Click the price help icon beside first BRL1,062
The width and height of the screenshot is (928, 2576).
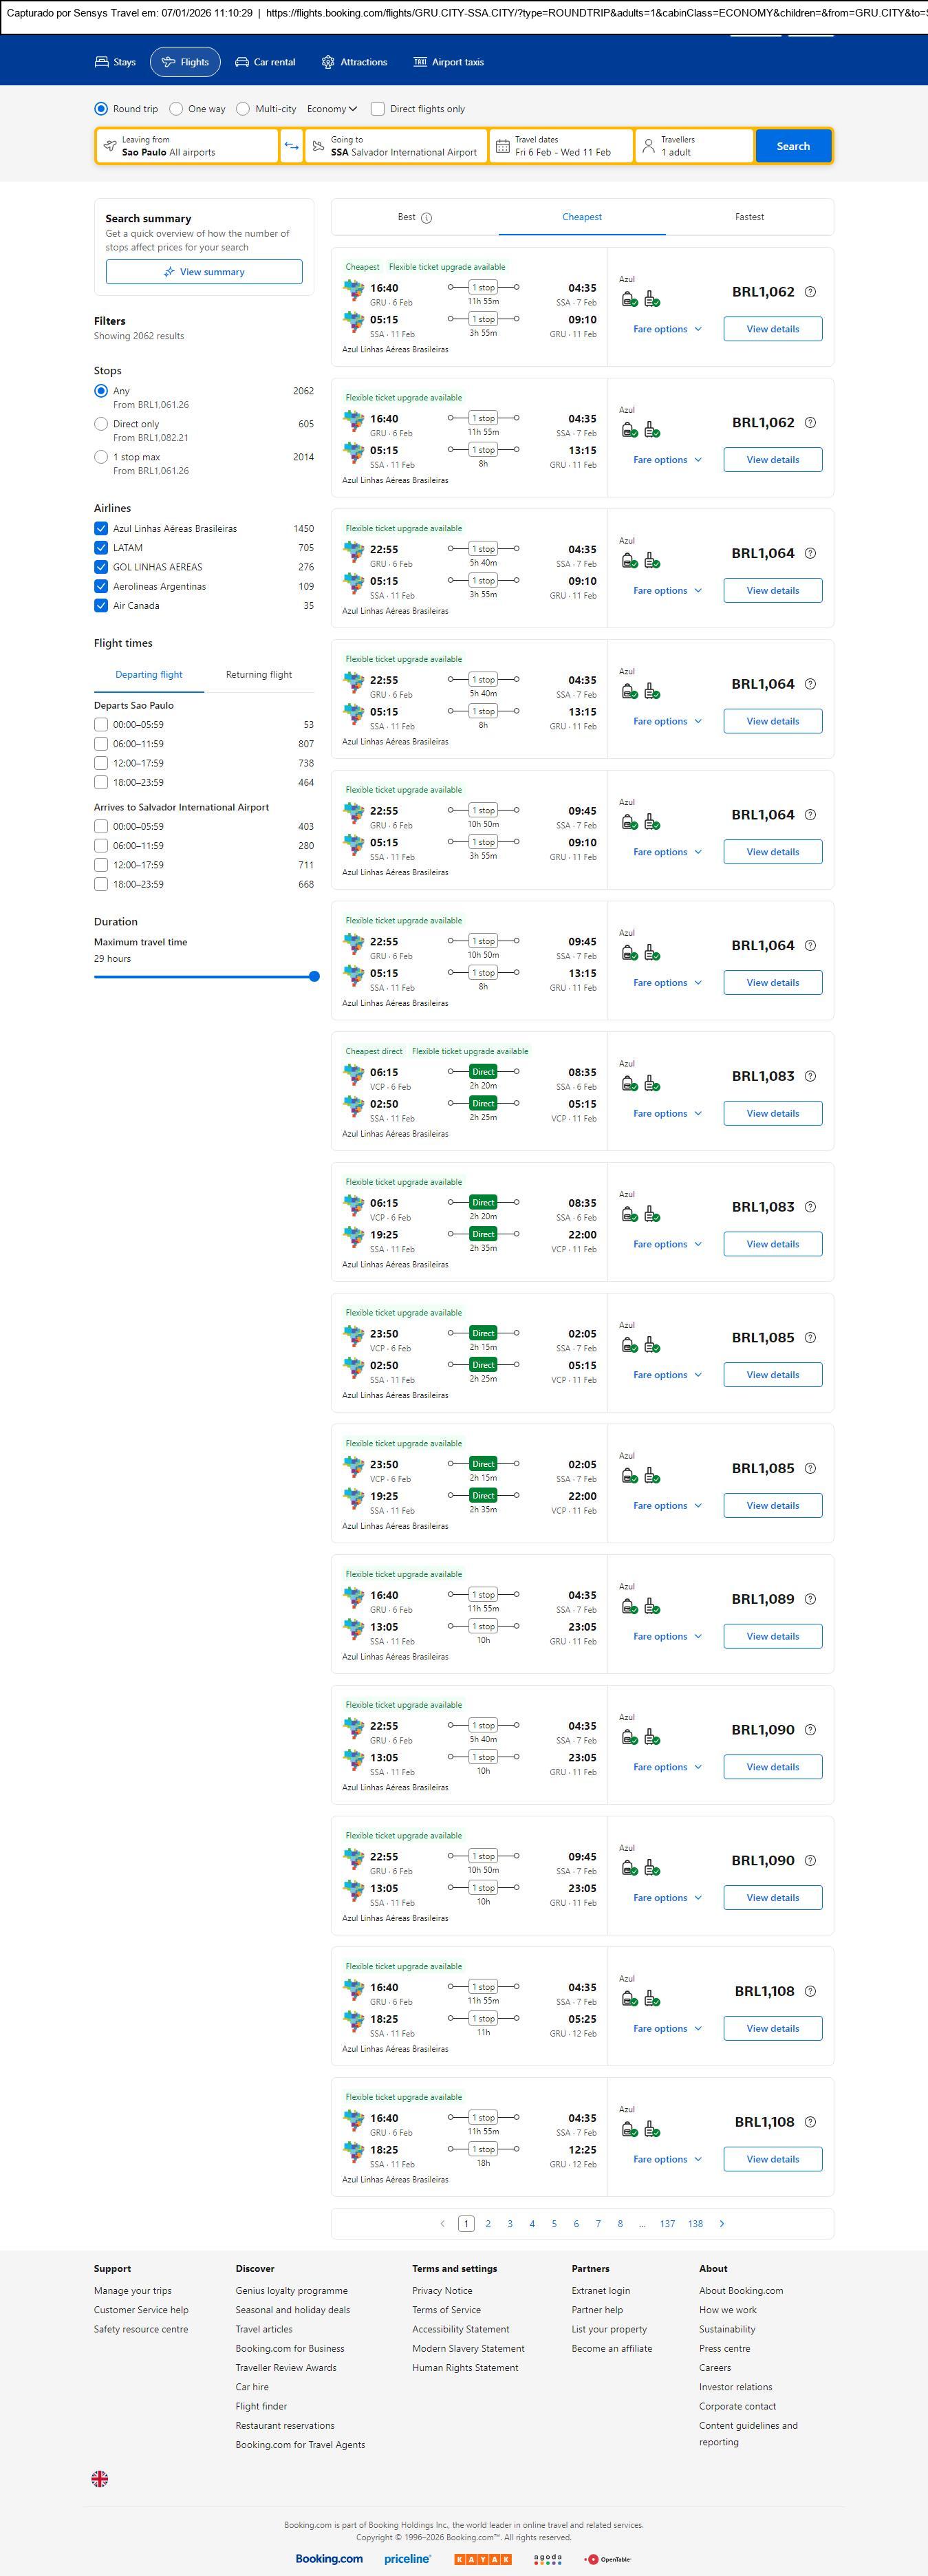point(810,292)
